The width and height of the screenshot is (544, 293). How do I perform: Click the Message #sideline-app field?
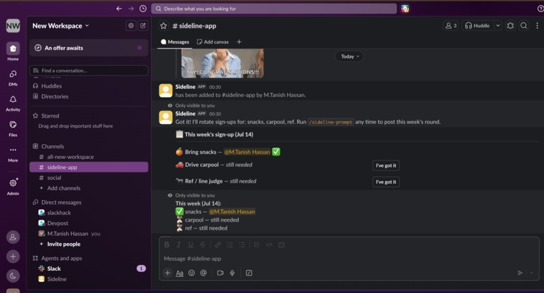coord(349,259)
